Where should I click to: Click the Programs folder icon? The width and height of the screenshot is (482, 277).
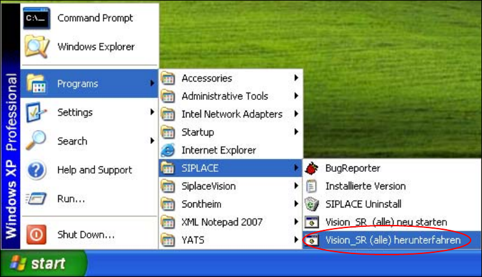point(36,83)
